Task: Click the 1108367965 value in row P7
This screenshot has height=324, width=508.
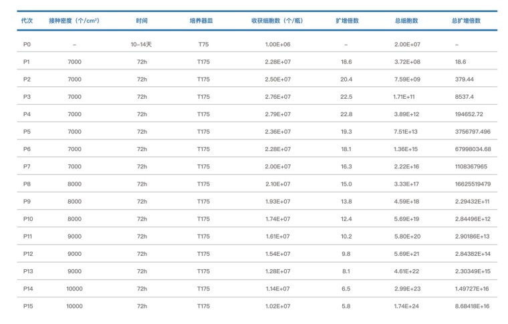Action: (471, 166)
